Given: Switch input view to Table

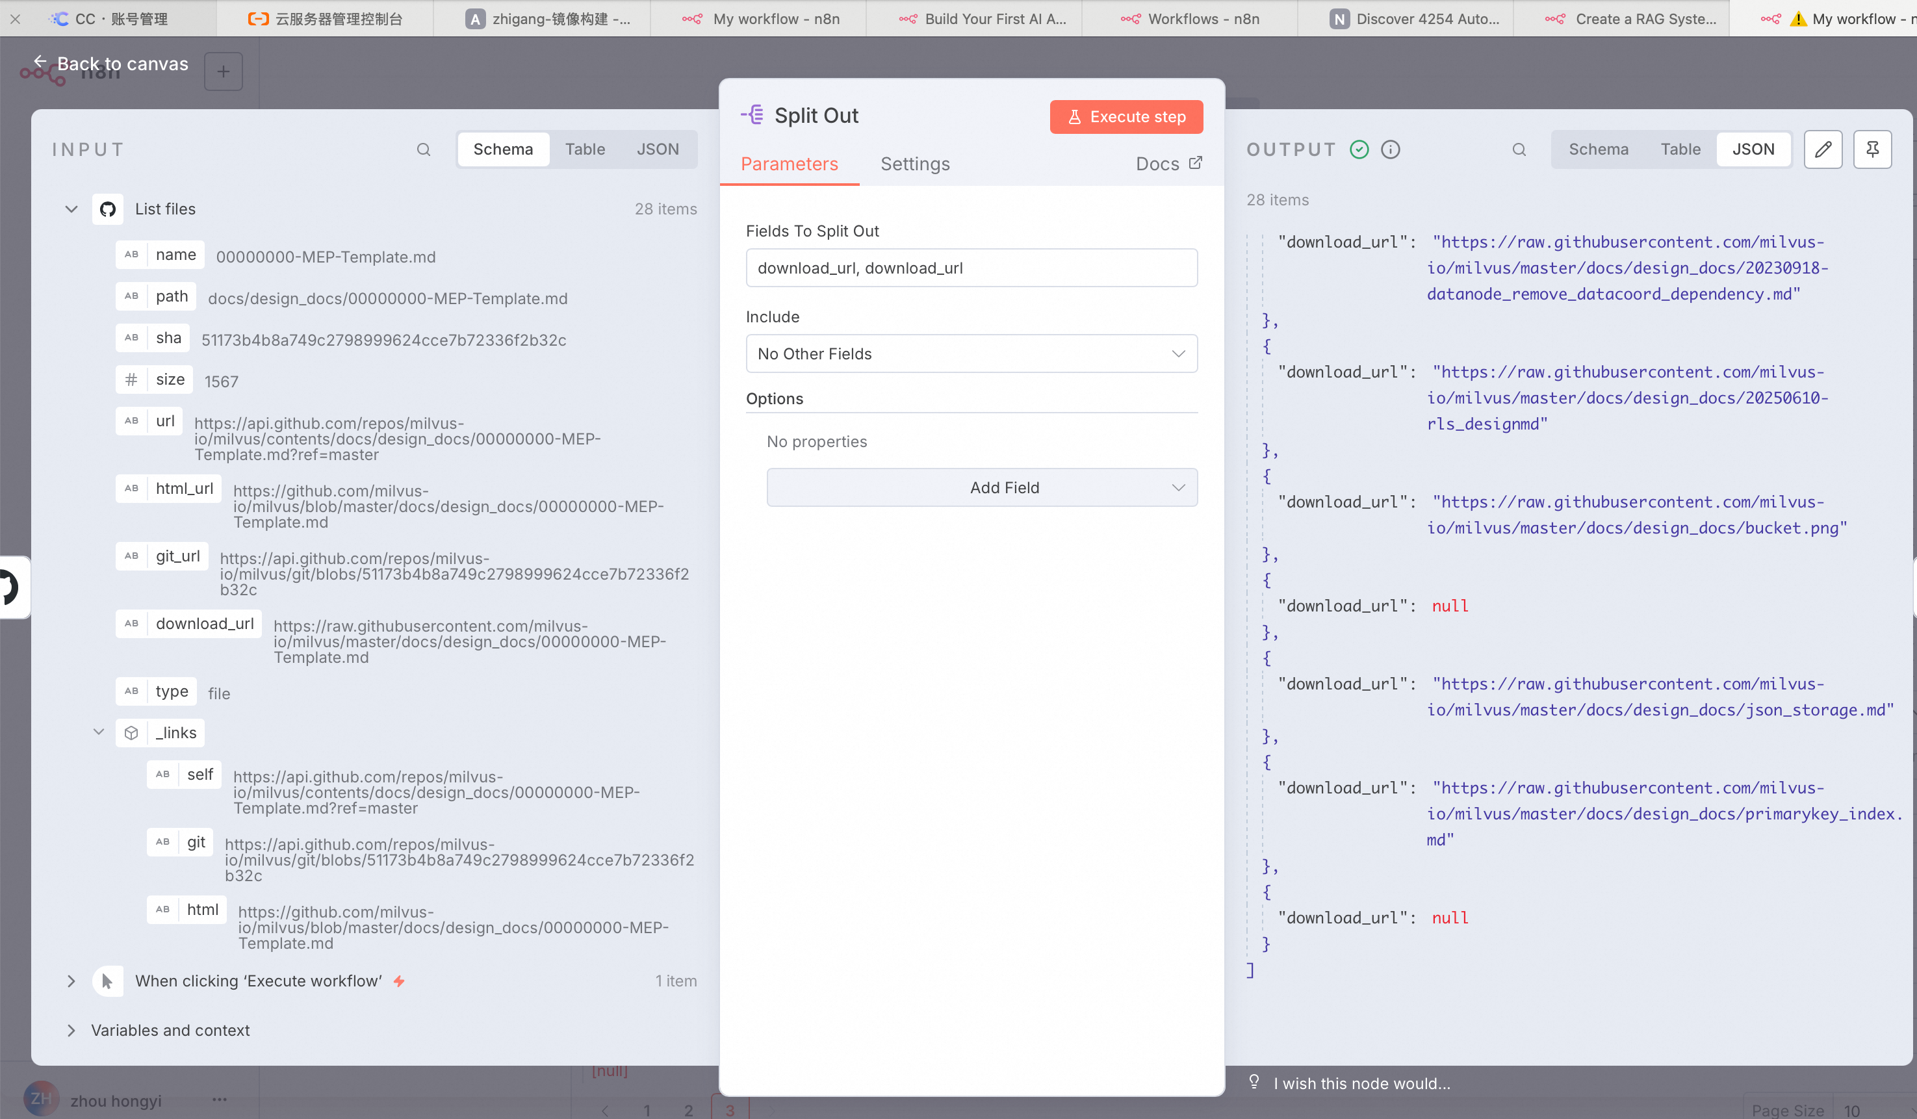Looking at the screenshot, I should coord(584,150).
